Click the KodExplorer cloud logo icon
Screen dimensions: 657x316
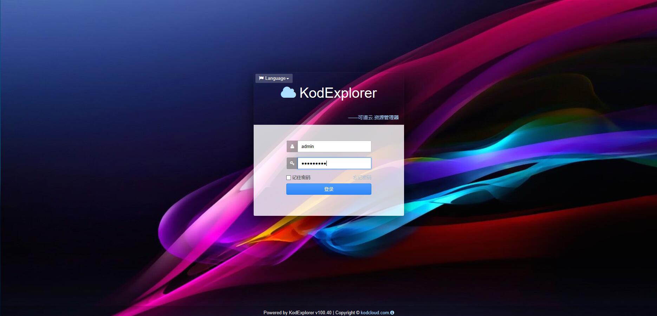tap(288, 93)
